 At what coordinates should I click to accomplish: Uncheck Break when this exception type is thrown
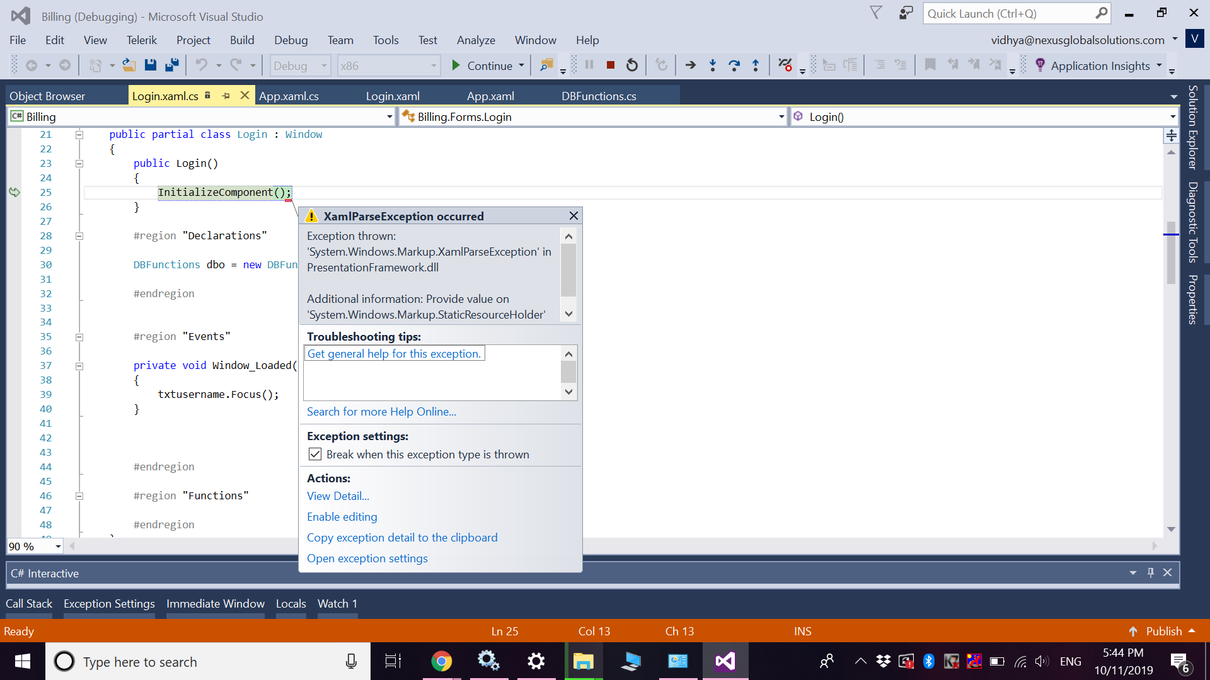coord(315,455)
